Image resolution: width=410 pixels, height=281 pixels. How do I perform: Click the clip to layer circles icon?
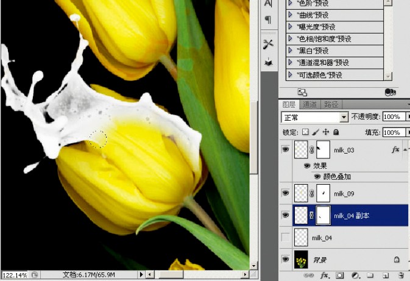[x=390, y=92]
